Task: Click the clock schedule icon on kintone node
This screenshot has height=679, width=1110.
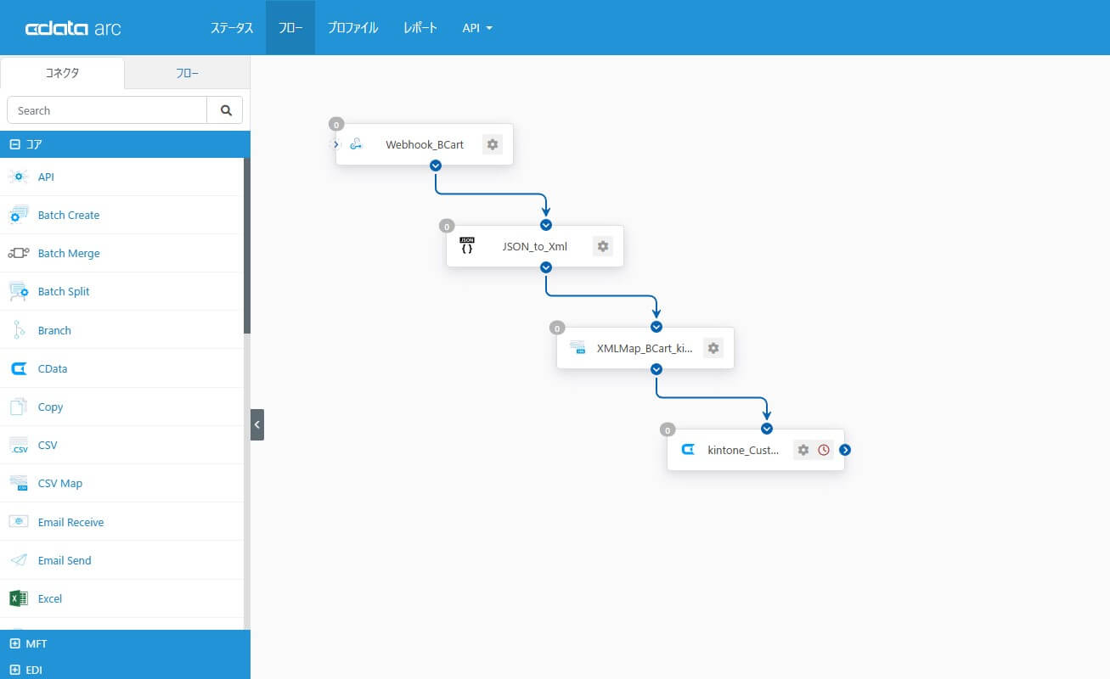Action: 824,450
